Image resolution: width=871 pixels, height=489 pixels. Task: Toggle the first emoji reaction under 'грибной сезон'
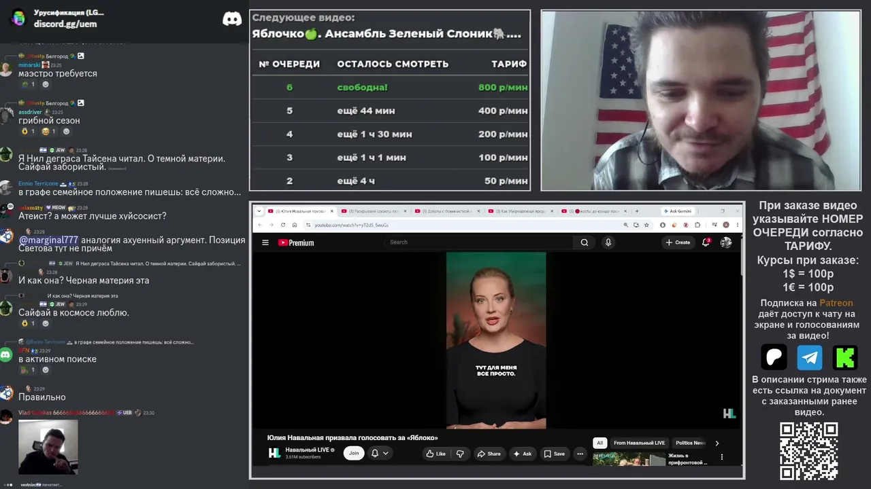pyautogui.click(x=28, y=131)
